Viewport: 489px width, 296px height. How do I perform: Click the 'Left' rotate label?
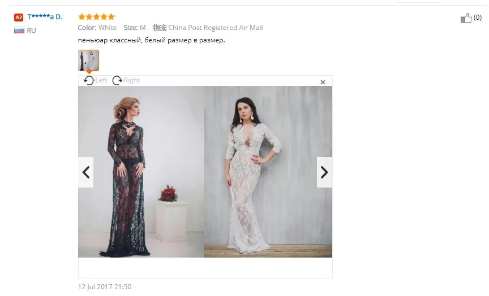coord(101,80)
